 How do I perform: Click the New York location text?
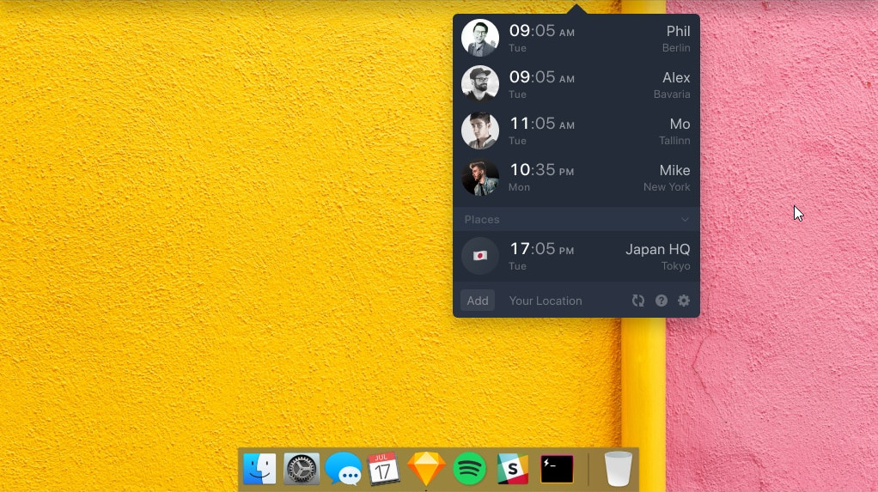click(x=667, y=187)
